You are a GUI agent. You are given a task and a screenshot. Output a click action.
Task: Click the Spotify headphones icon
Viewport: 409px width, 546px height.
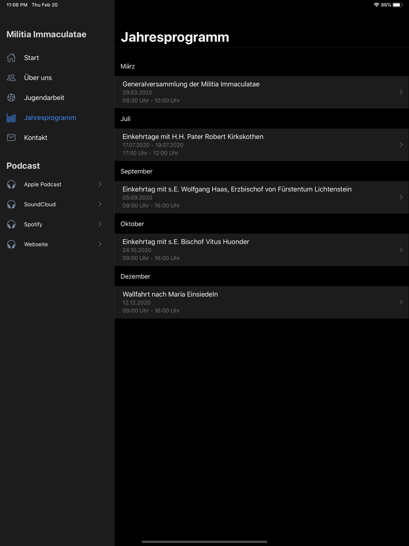pos(11,225)
